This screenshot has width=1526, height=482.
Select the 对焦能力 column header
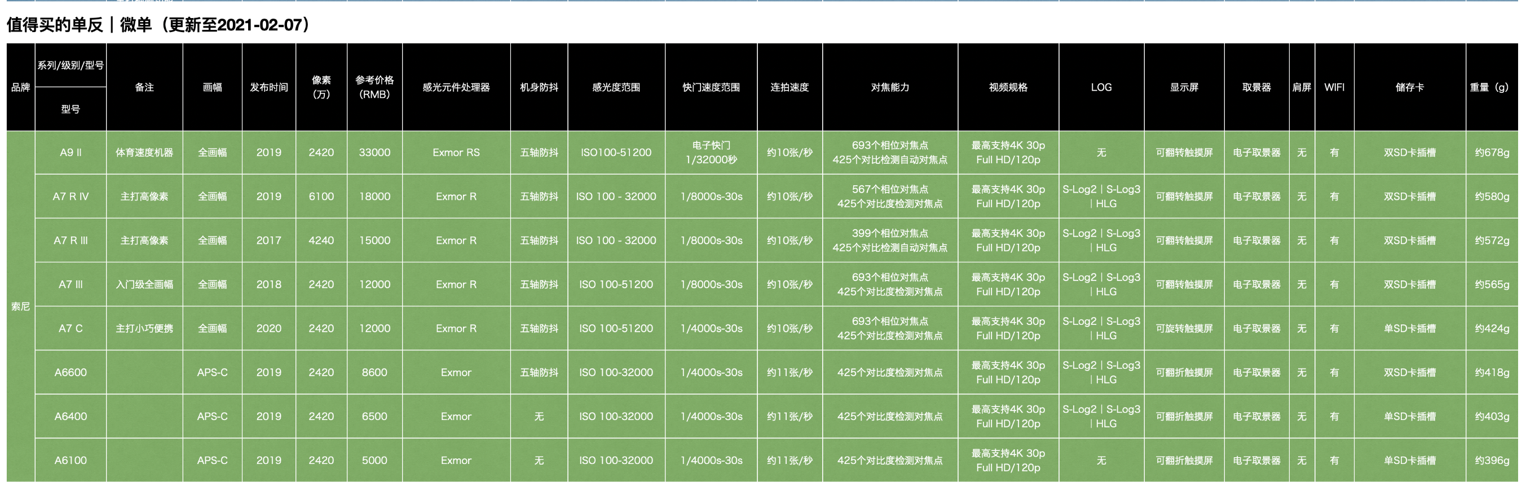[890, 87]
